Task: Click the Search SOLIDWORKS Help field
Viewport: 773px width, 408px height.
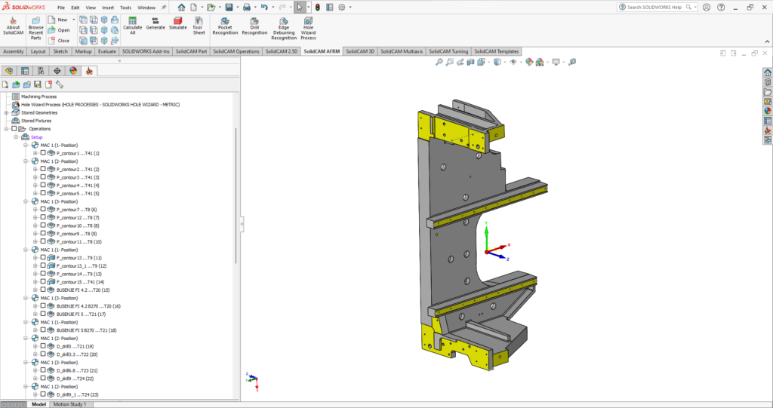Action: tap(656, 8)
